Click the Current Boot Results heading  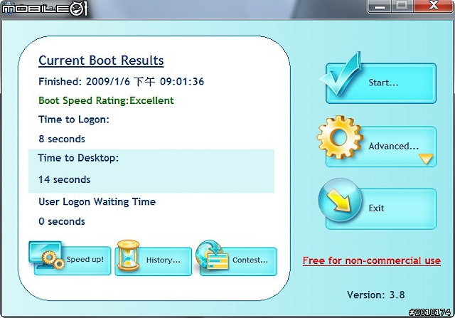pos(101,60)
